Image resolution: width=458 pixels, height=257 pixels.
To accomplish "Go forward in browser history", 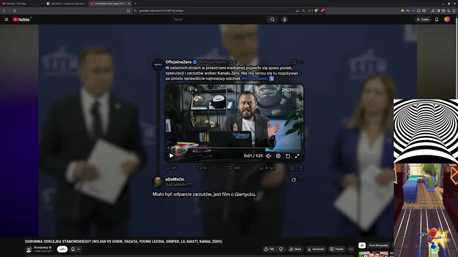I will click(x=9, y=11).
